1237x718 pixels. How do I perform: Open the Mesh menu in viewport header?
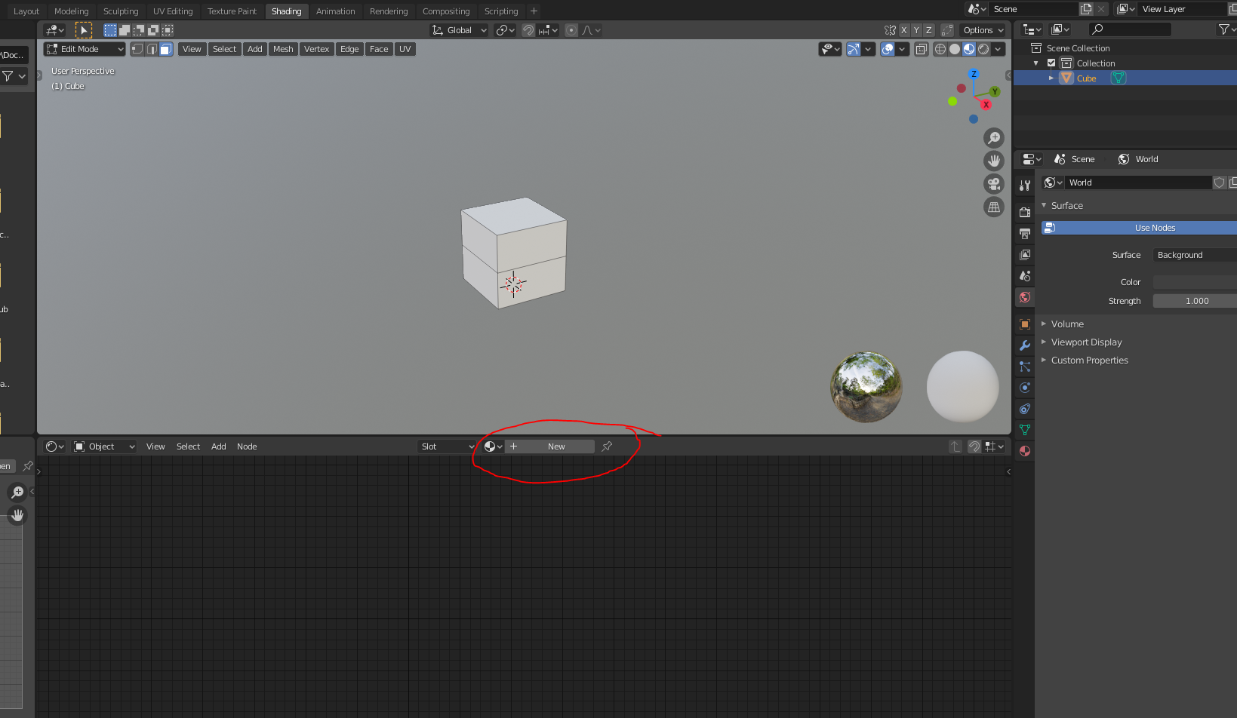283,49
